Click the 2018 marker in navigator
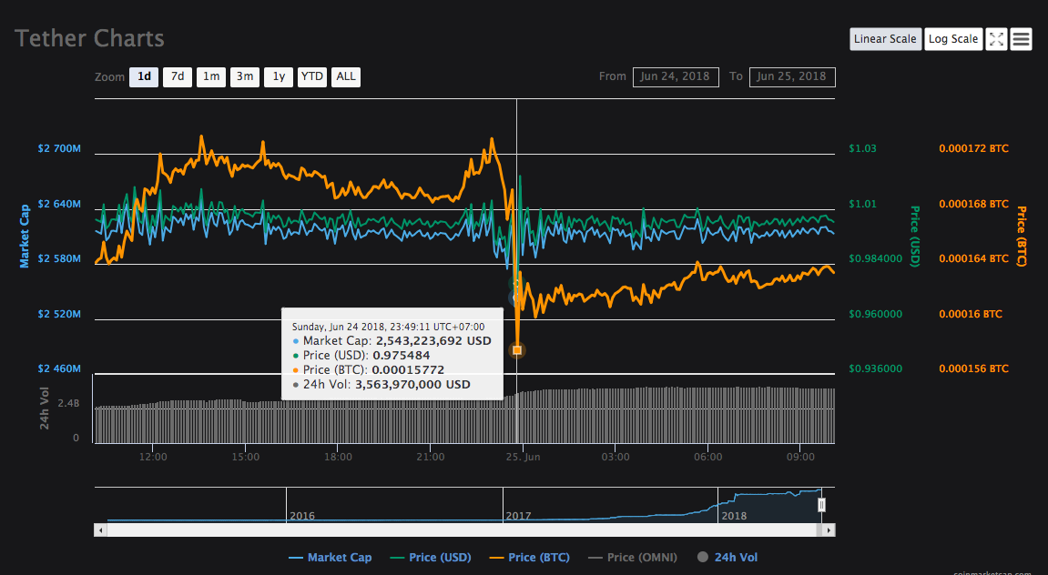Viewport: 1048px width, 575px height. [734, 516]
